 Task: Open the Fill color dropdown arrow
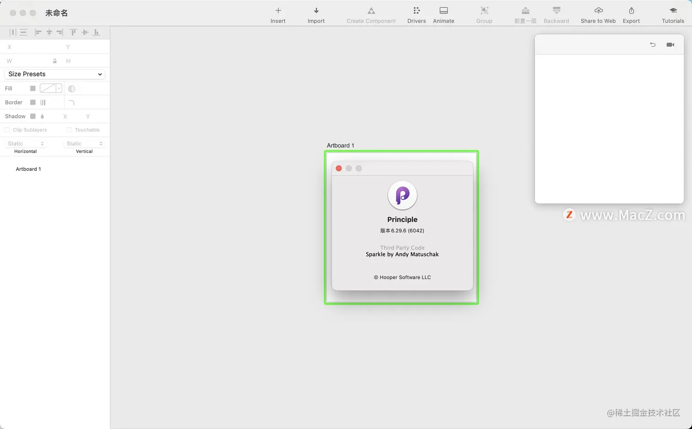[59, 88]
